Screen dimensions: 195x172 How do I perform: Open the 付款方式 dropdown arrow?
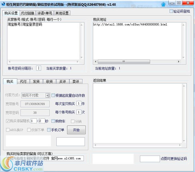pos(47,95)
